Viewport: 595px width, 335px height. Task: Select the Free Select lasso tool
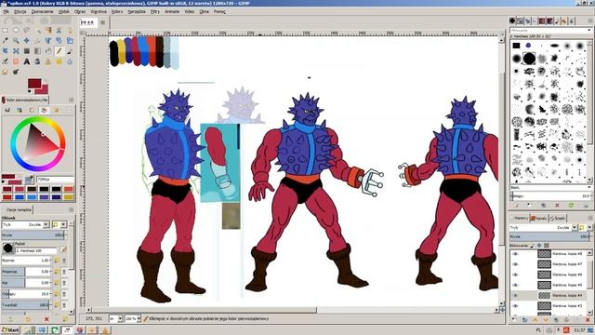pos(27,30)
